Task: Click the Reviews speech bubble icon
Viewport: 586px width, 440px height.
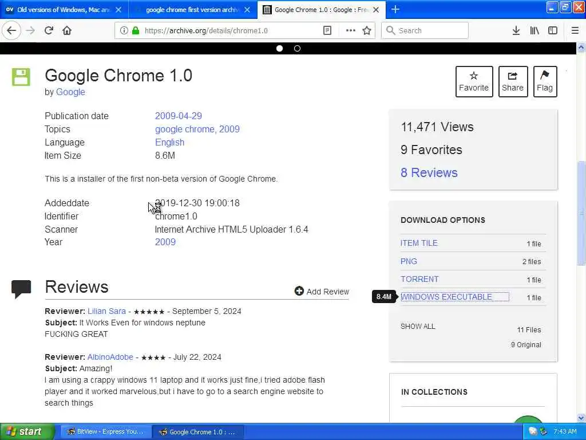Action: [x=21, y=289]
